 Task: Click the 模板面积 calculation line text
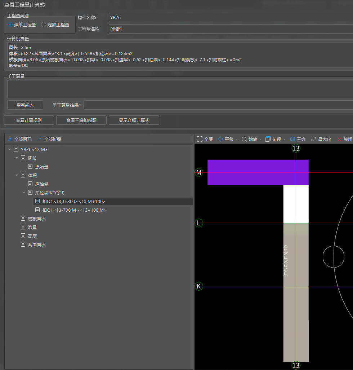[x=125, y=60]
